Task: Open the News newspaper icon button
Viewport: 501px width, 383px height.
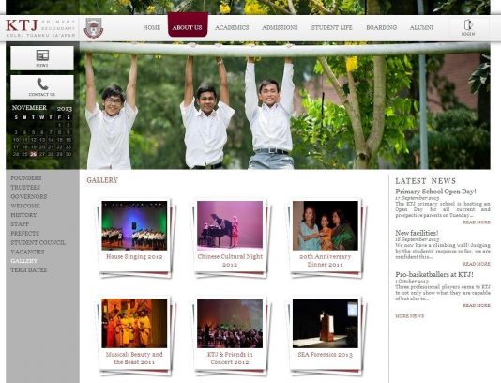Action: 42,55
